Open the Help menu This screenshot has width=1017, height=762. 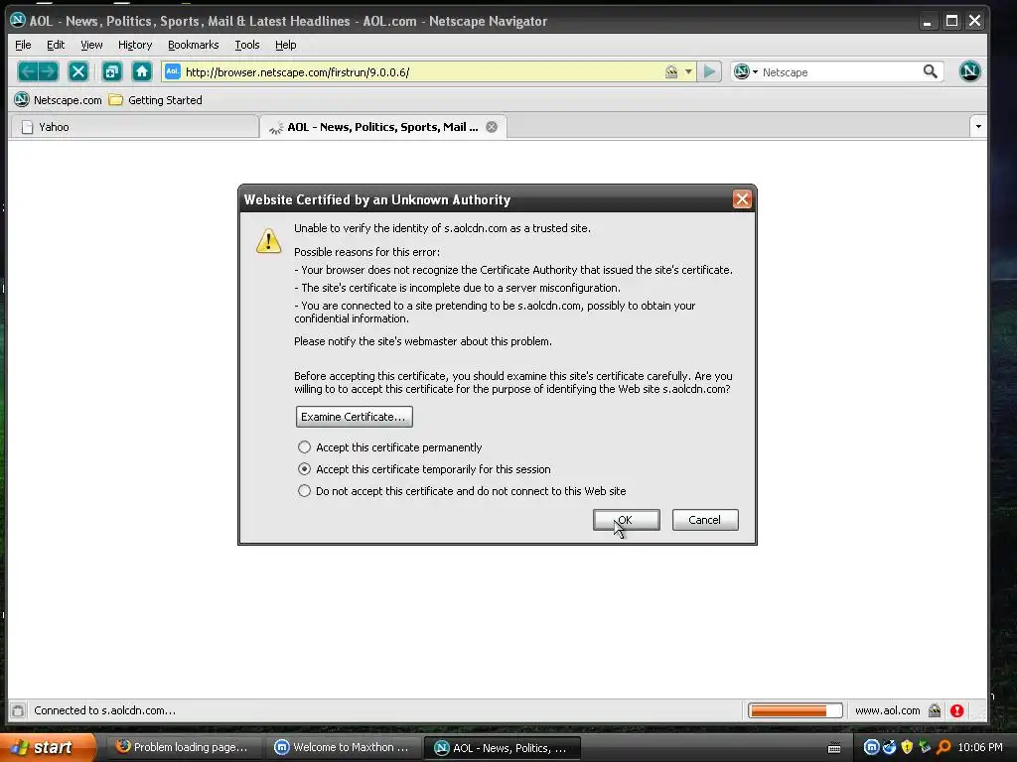point(285,45)
